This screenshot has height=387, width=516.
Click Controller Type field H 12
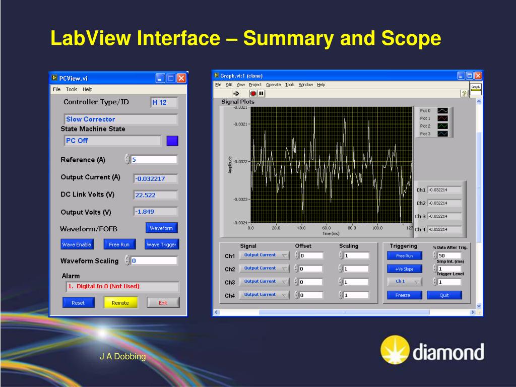pyautogui.click(x=164, y=102)
